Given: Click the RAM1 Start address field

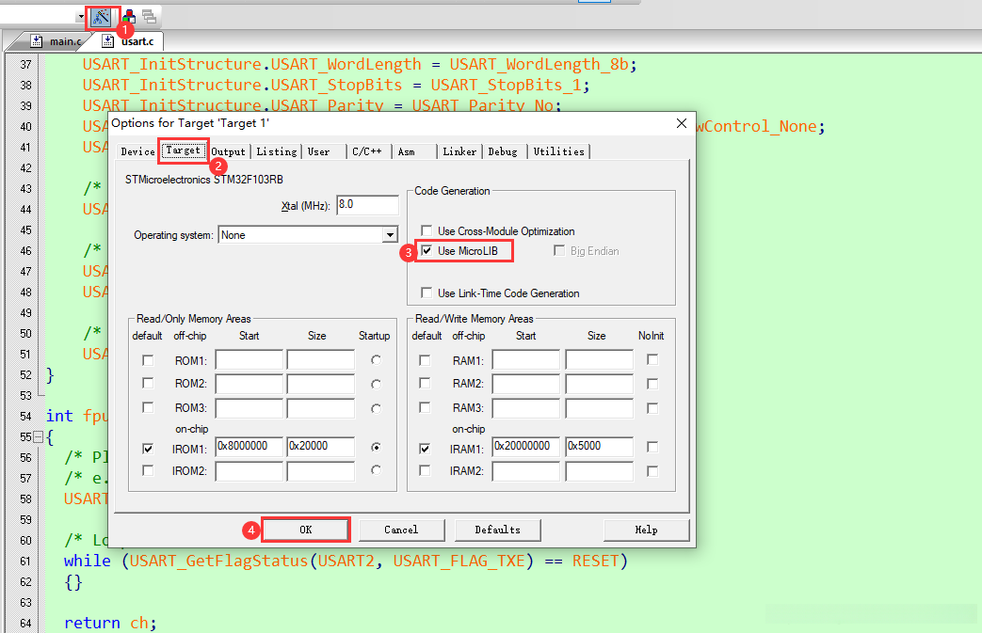Looking at the screenshot, I should click(526, 359).
